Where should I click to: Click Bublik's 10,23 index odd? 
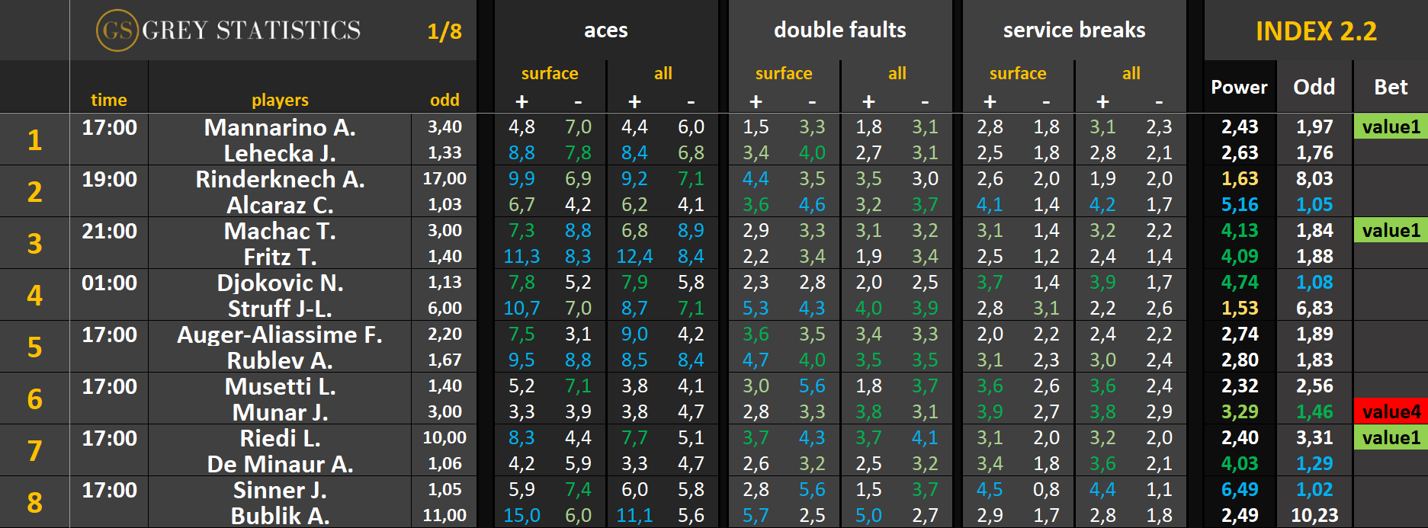1314,515
